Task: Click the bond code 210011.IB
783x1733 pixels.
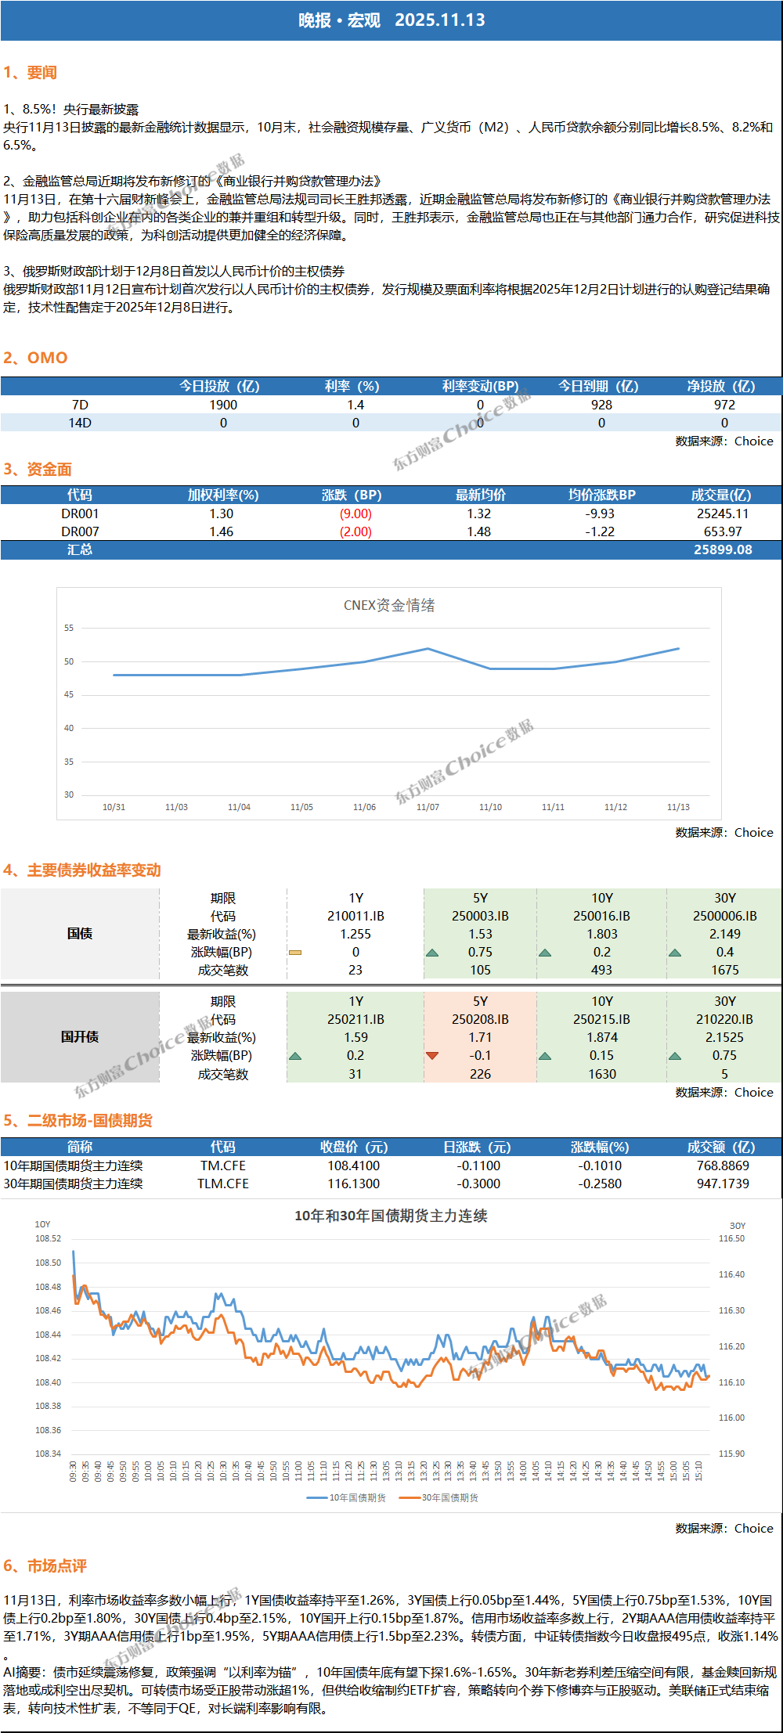Action: pos(355,916)
